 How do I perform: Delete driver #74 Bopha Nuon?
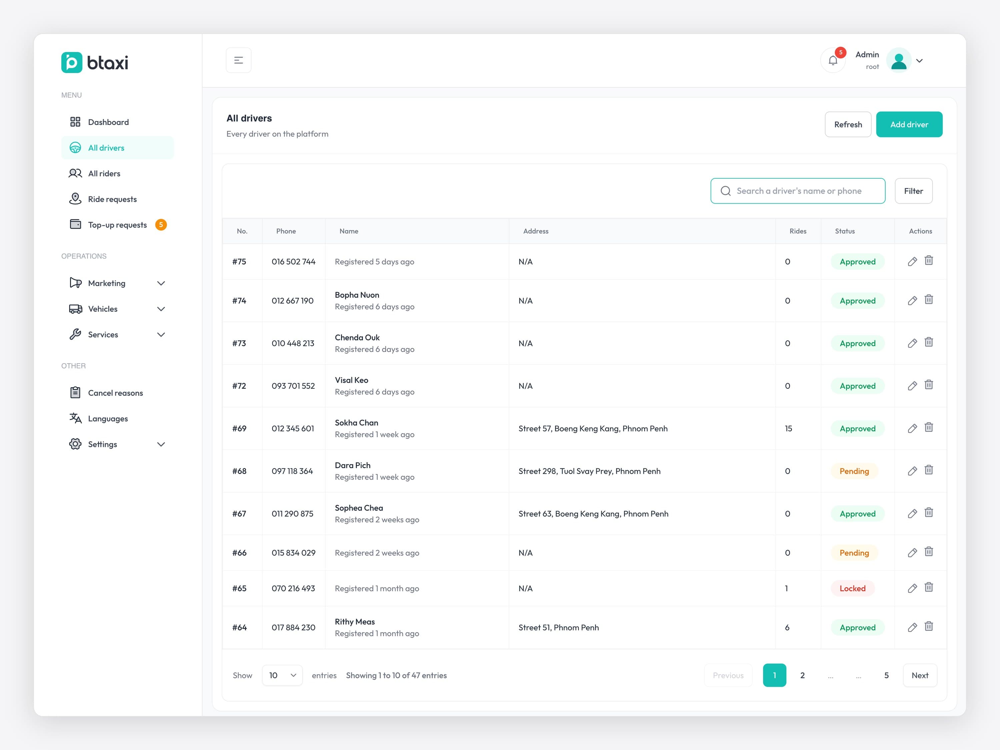[x=929, y=299]
